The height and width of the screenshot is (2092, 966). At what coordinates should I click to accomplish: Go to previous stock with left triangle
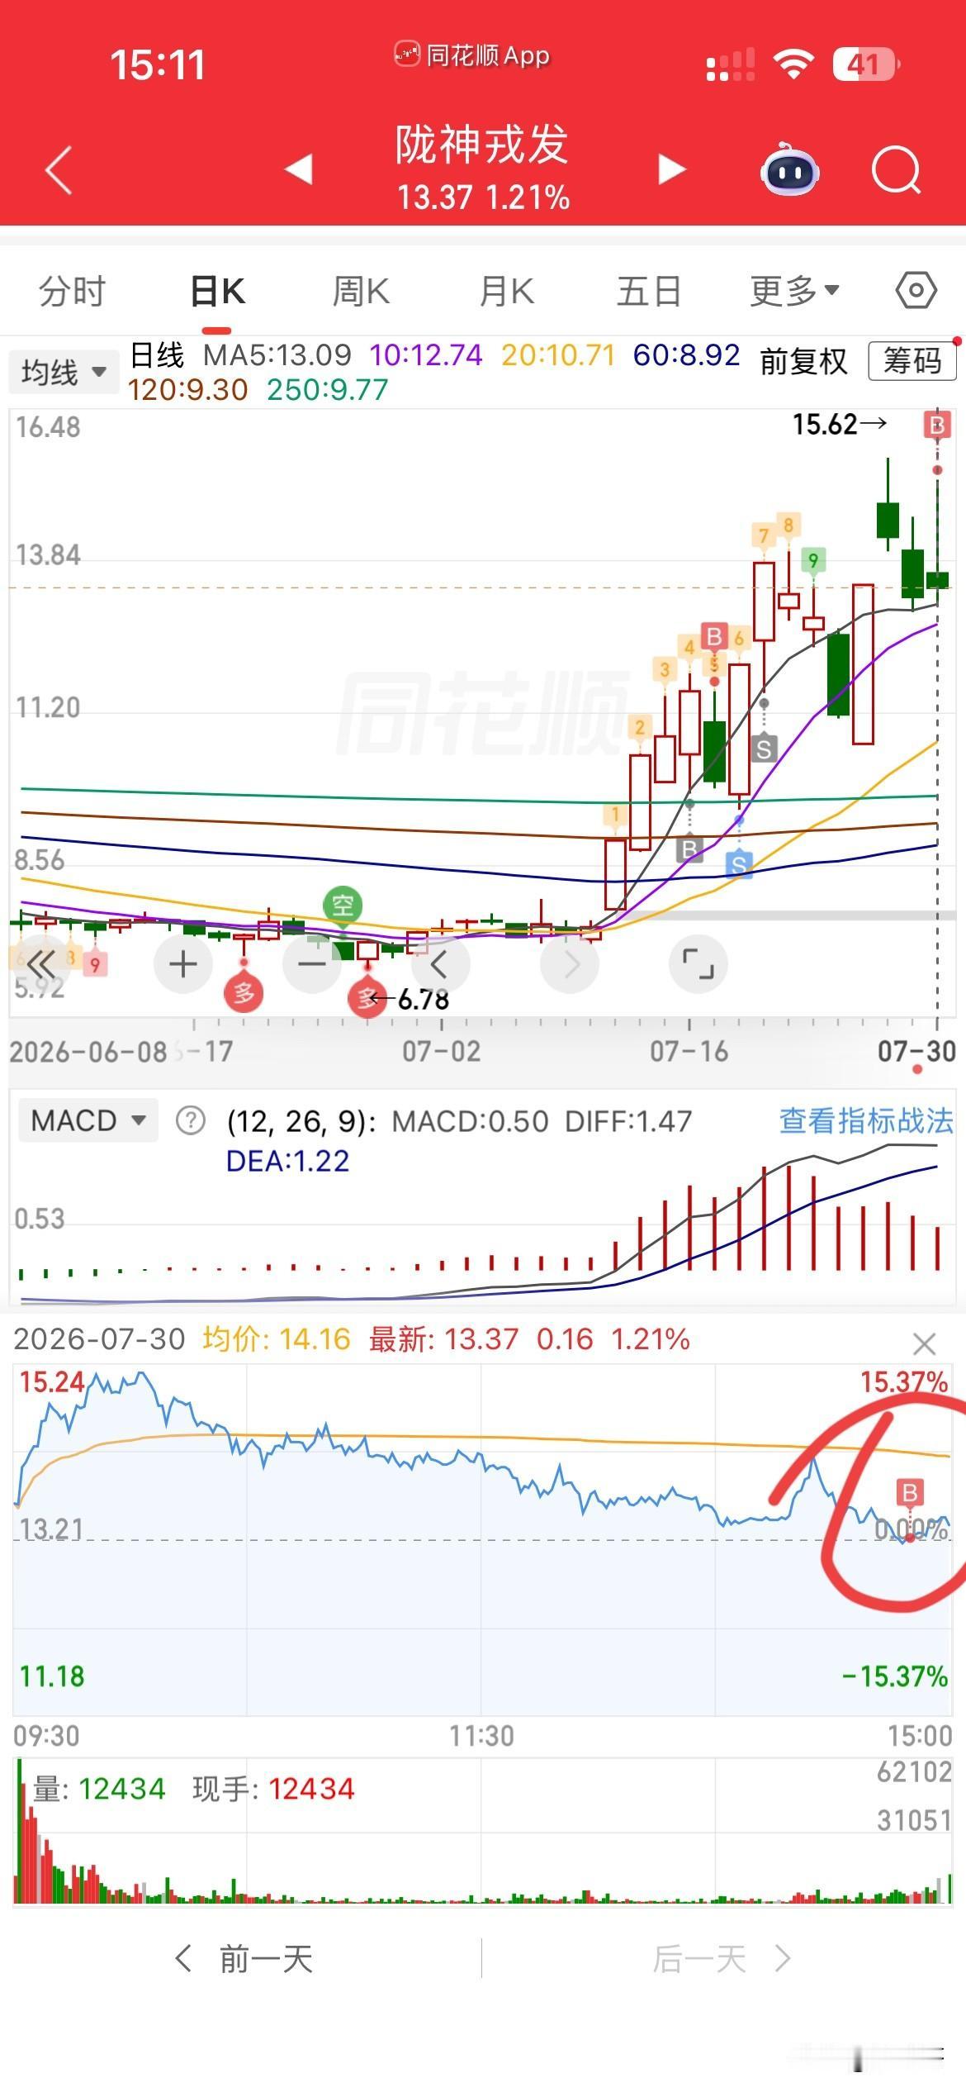(298, 169)
